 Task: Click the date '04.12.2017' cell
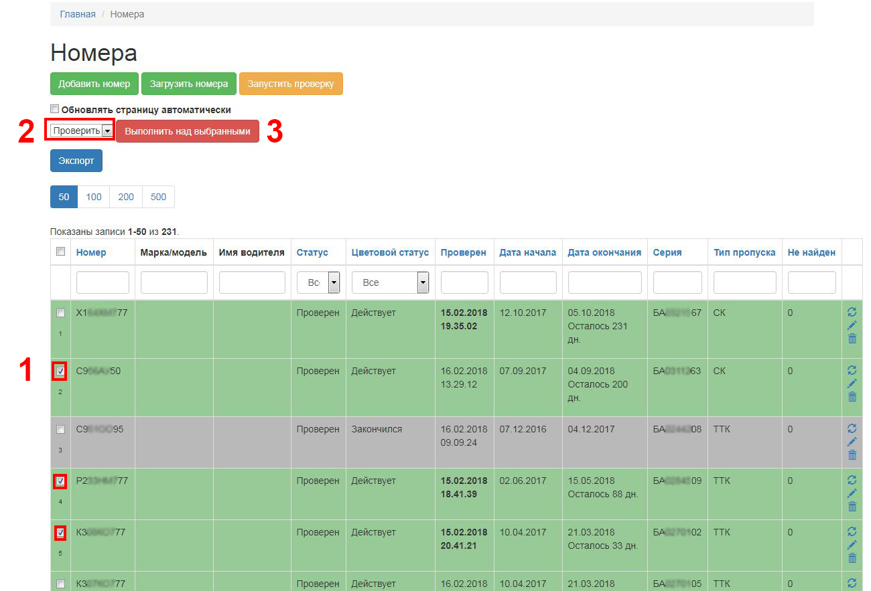(591, 429)
